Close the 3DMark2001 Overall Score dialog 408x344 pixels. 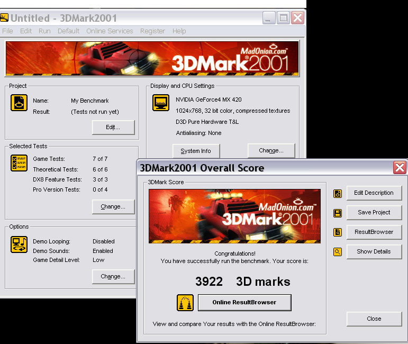(x=400, y=168)
